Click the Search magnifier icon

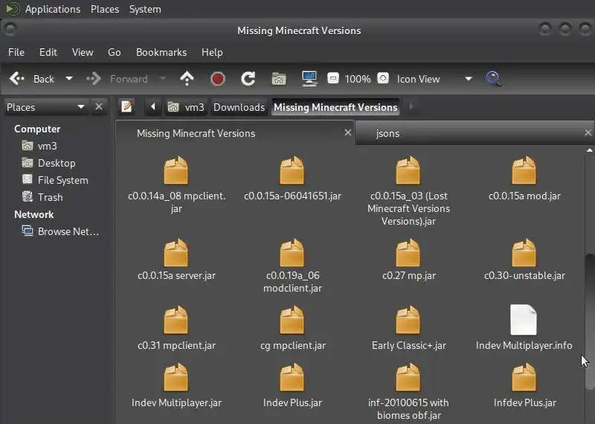(493, 79)
